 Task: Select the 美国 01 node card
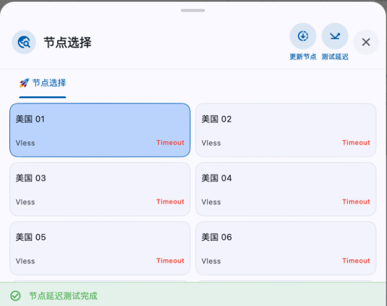point(100,130)
